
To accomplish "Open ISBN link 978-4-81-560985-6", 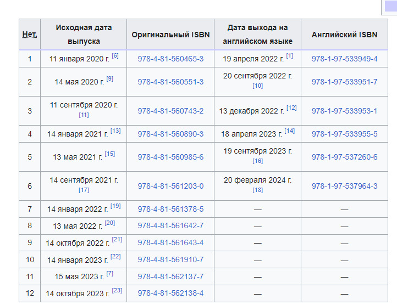I will [170, 157].
